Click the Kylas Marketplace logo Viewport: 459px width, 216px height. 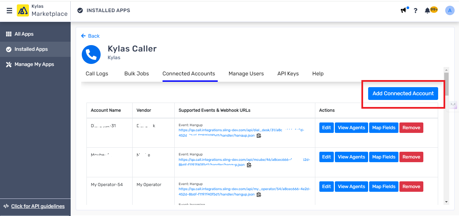coord(23,11)
